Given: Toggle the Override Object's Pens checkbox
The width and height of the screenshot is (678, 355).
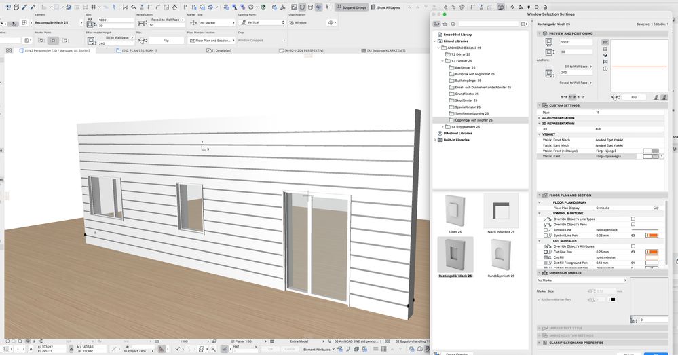Looking at the screenshot, I should (633, 224).
